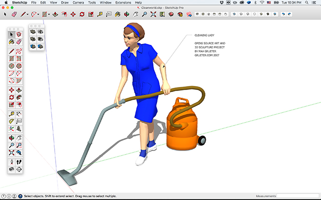Open the Arc tool dropdown arrow
Viewport: 321px width, 200px height.
pos(38,14)
